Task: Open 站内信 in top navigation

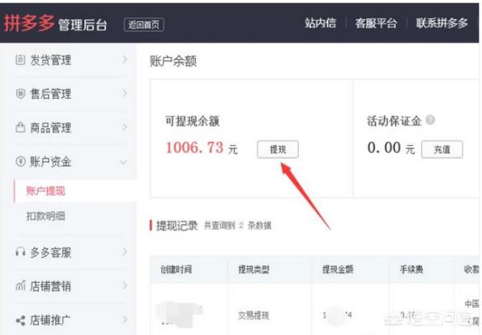Action: tap(320, 23)
